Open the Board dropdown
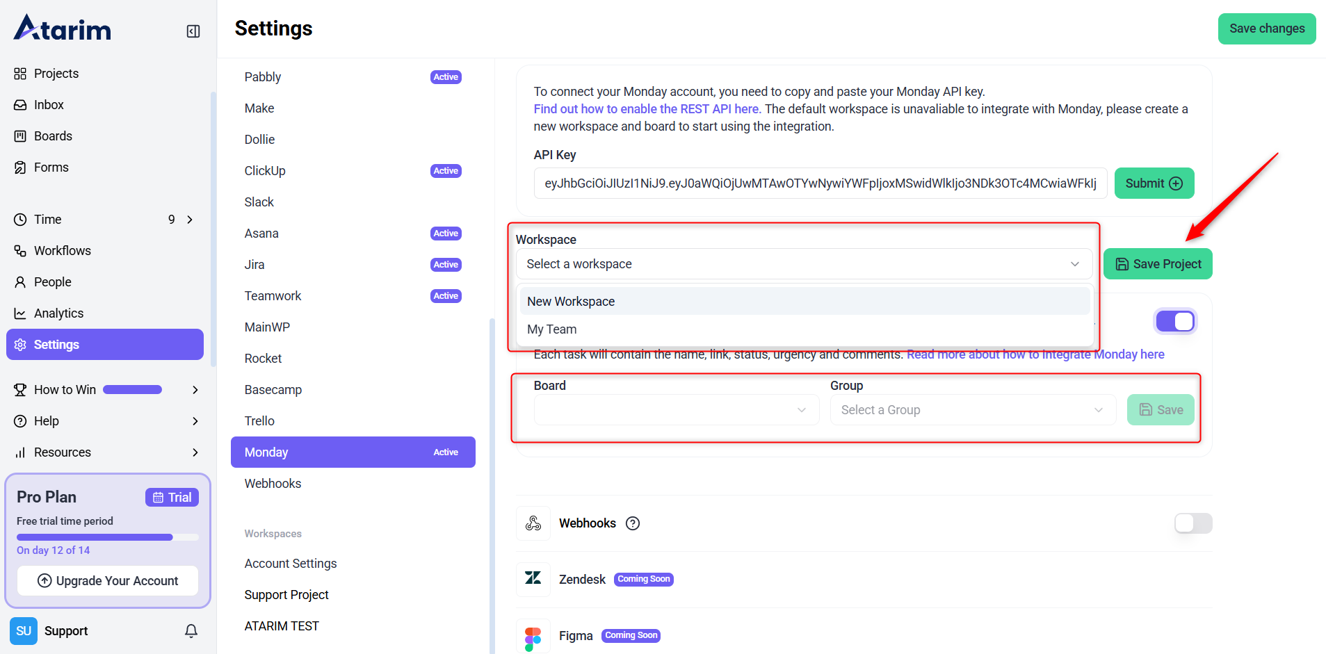Screen dimensions: 1326x654 tap(676, 410)
